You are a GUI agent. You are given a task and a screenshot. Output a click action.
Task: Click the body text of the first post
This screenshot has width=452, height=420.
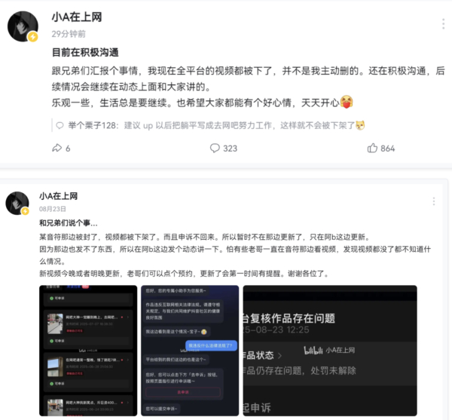[248, 87]
